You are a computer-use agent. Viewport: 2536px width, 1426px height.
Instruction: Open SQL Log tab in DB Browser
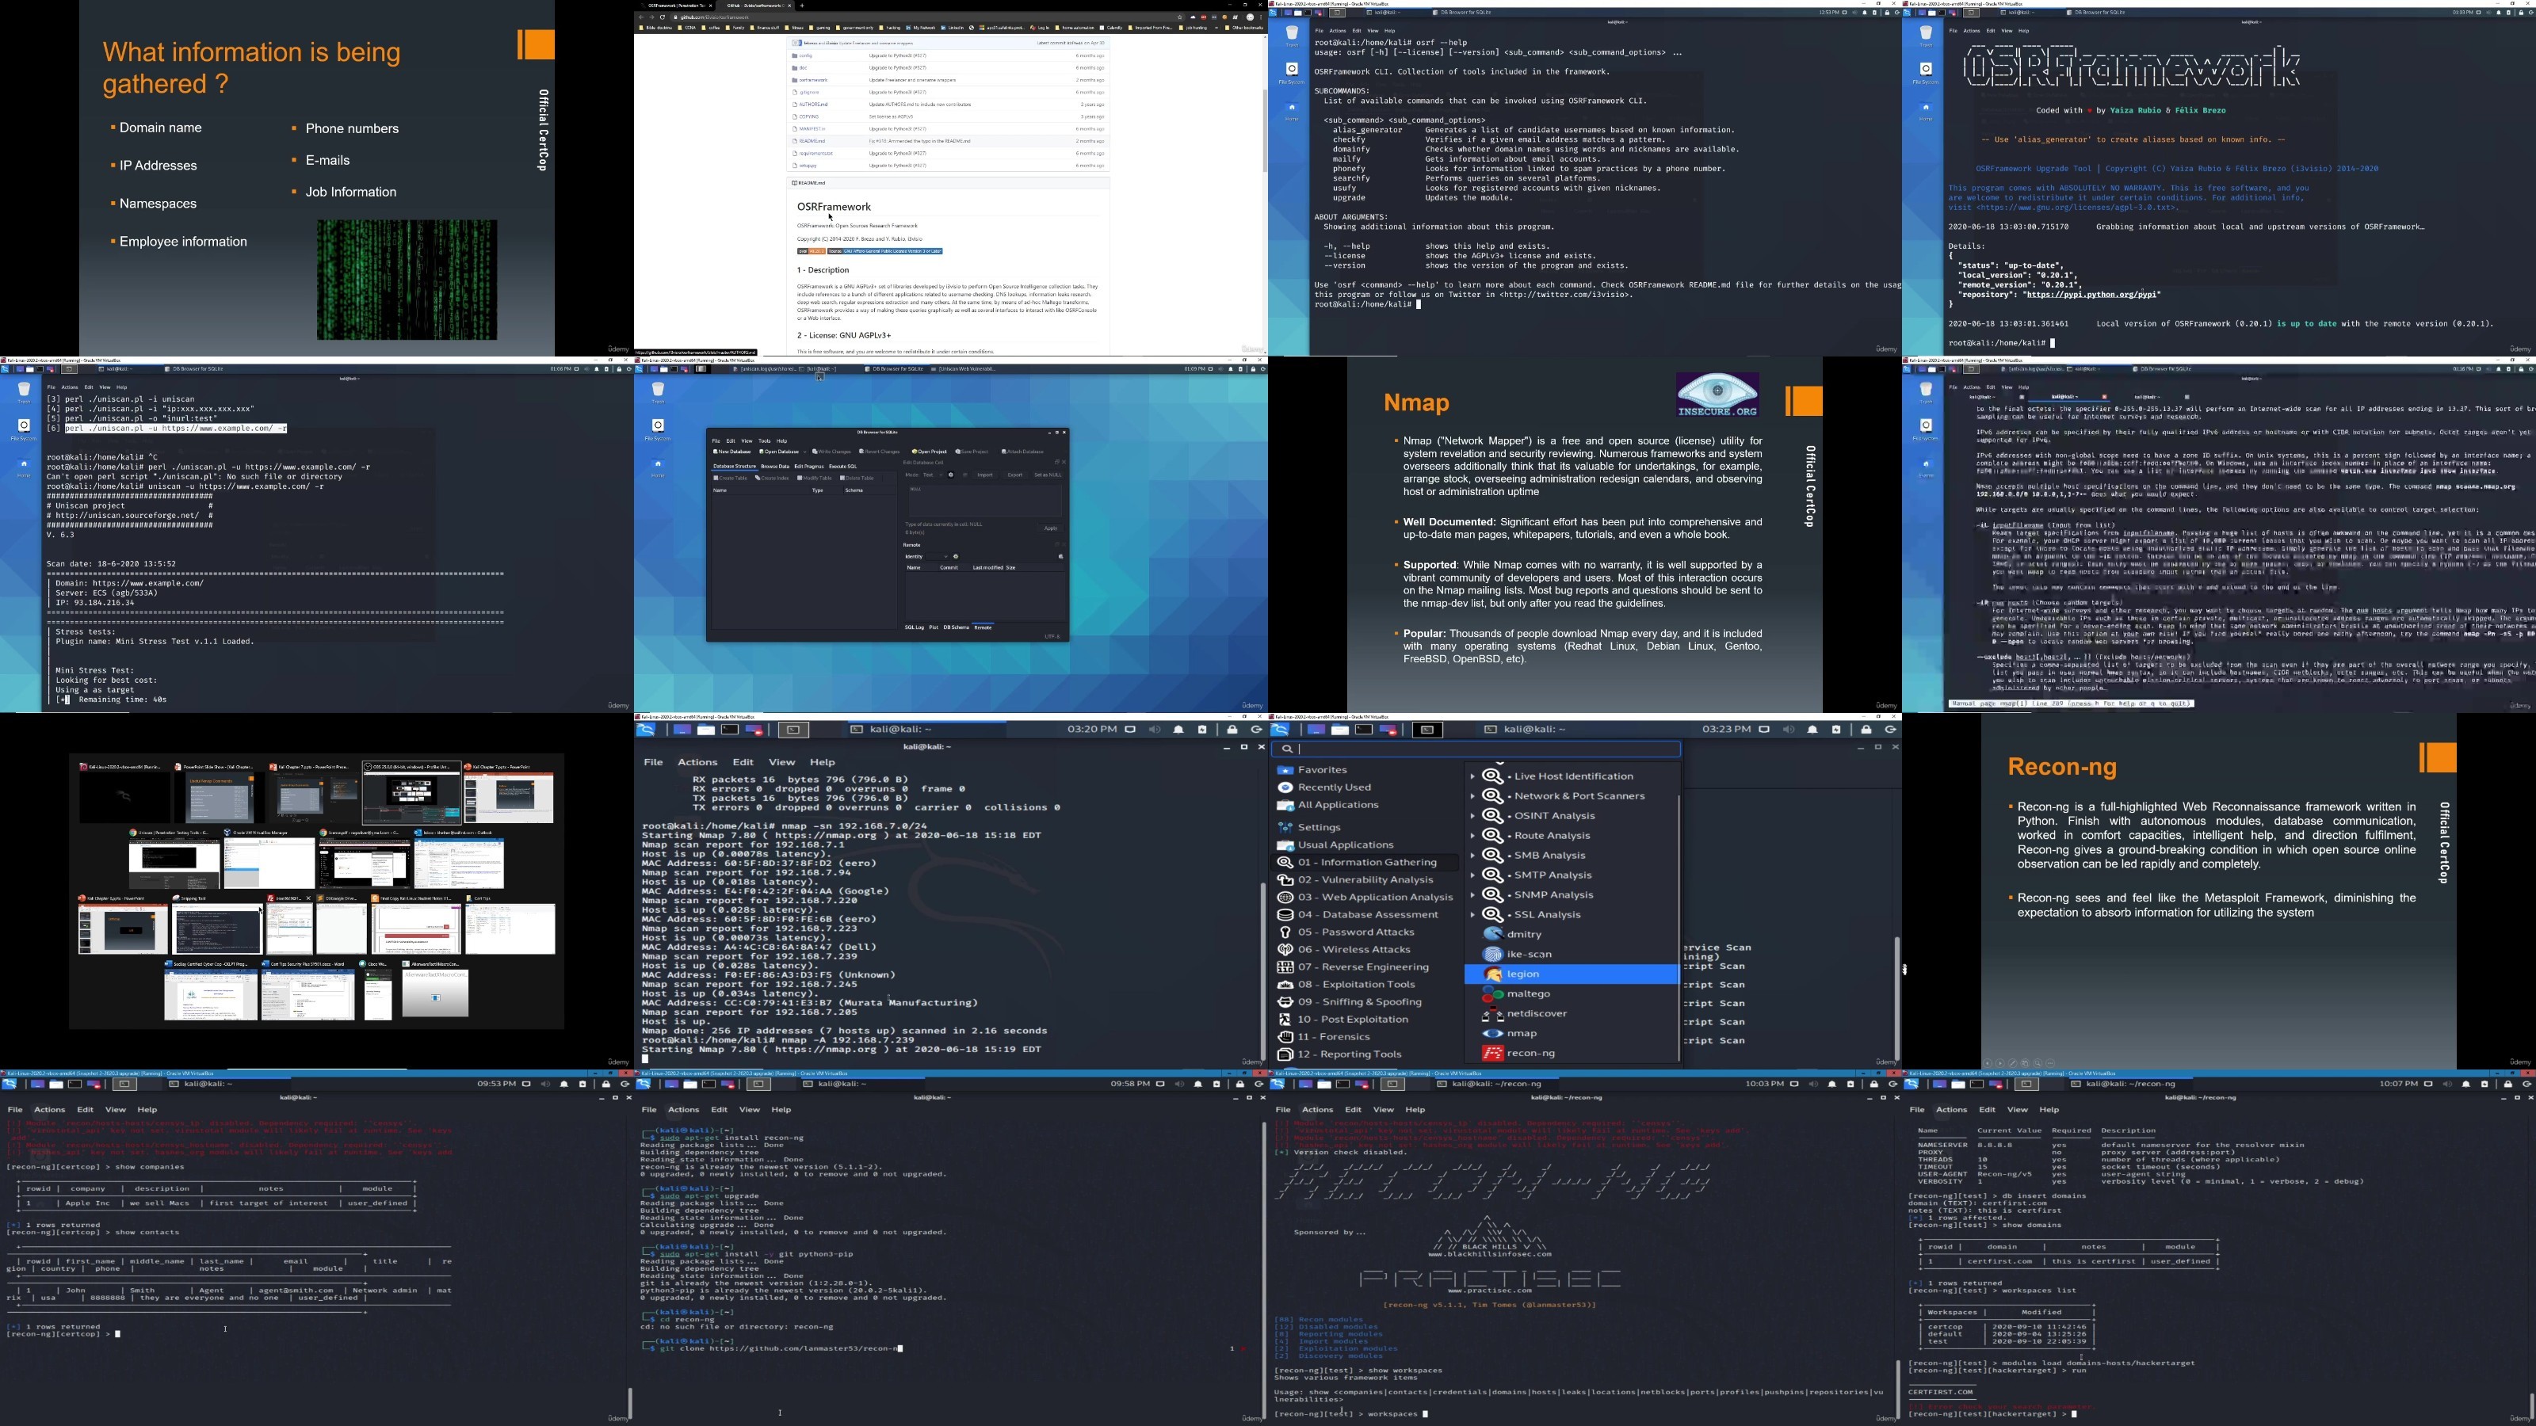click(915, 628)
